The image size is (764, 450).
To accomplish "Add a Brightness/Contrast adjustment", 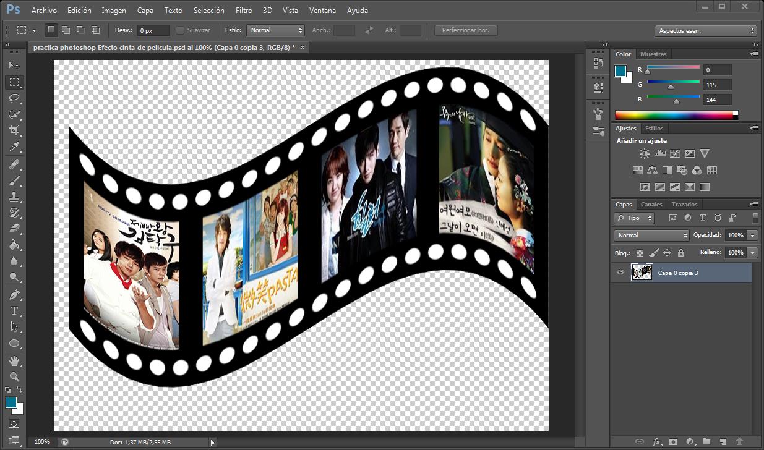I will click(x=645, y=154).
